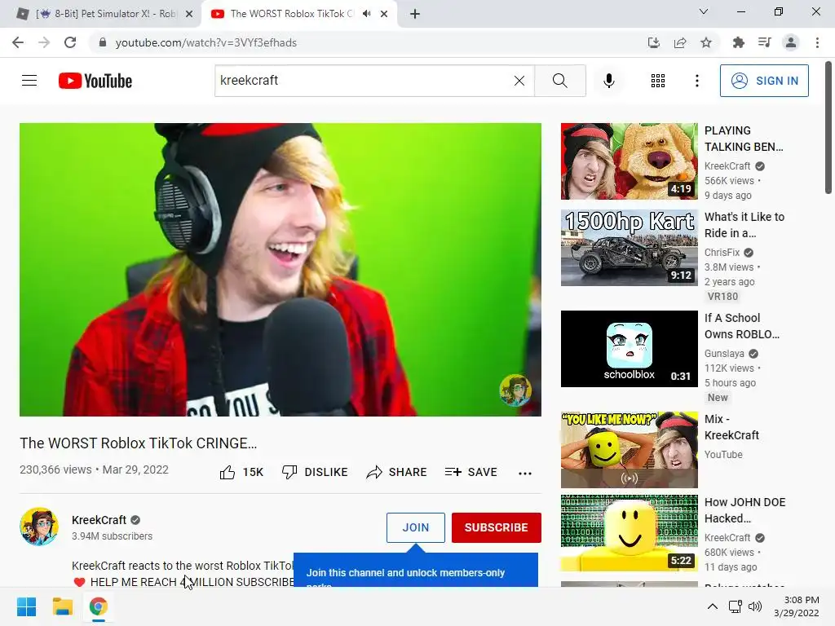This screenshot has height=626, width=835.
Task: Open How JOHN DOE Hacked thumbnail
Action: [x=629, y=533]
